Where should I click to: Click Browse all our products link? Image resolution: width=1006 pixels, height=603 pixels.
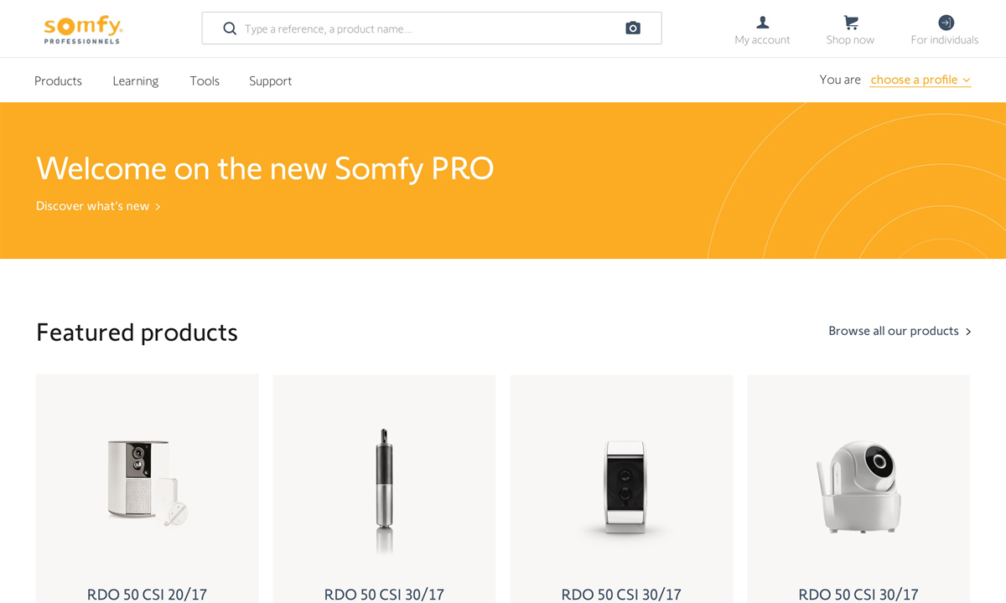pyautogui.click(x=893, y=331)
